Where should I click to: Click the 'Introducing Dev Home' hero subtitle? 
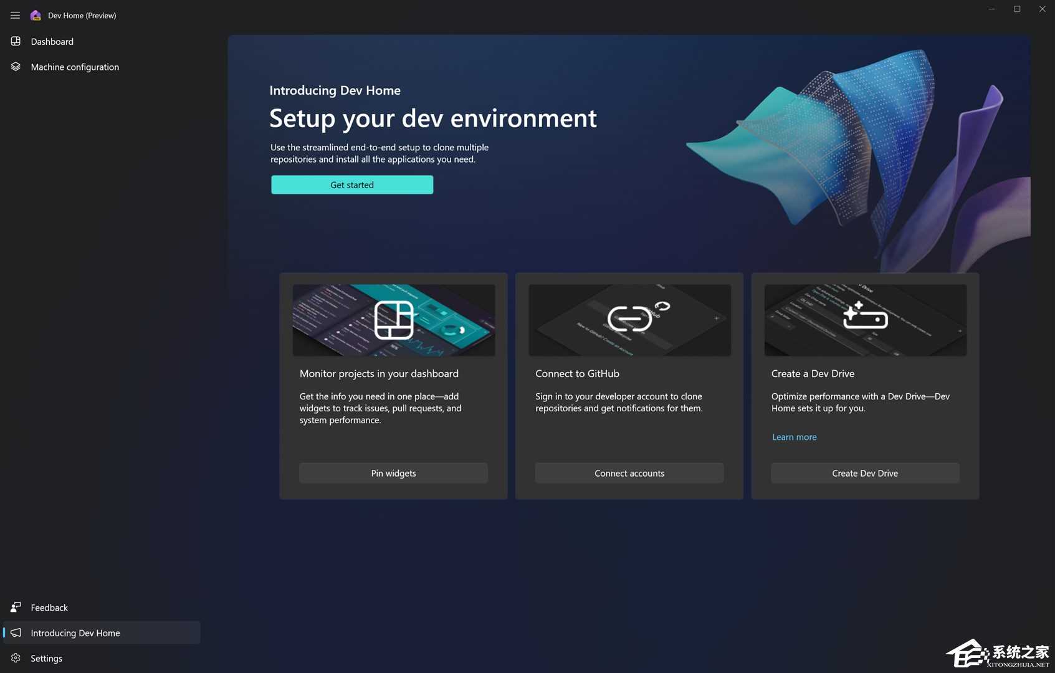335,90
